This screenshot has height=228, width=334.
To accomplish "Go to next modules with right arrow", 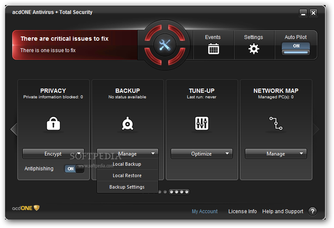I will click(316, 129).
